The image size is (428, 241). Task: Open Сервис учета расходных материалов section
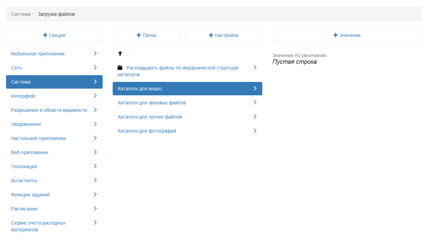[x=38, y=226]
